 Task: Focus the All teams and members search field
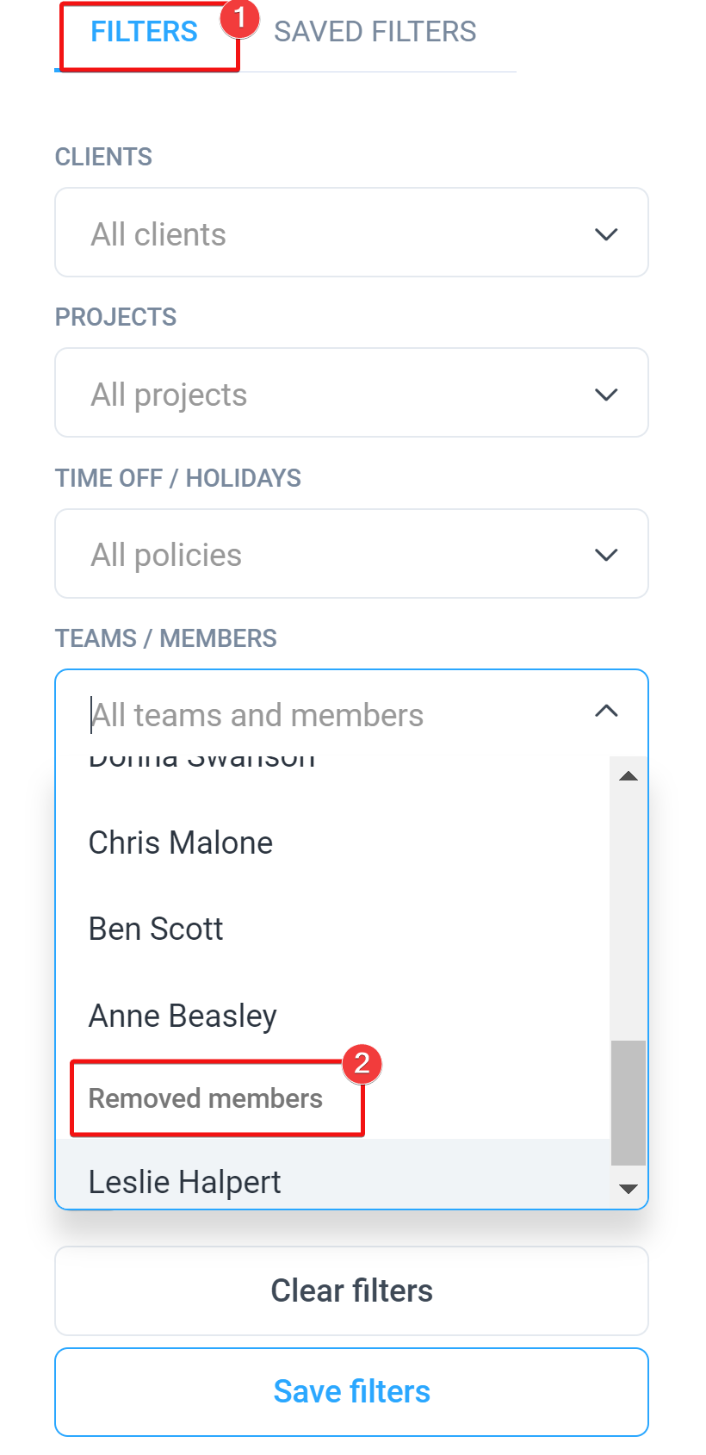[327, 715]
